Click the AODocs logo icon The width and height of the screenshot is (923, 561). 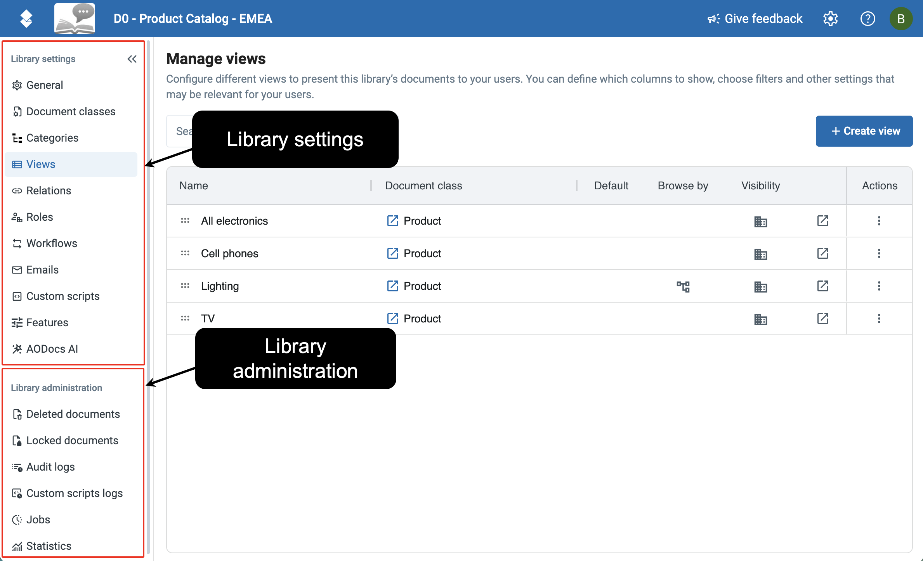(26, 19)
